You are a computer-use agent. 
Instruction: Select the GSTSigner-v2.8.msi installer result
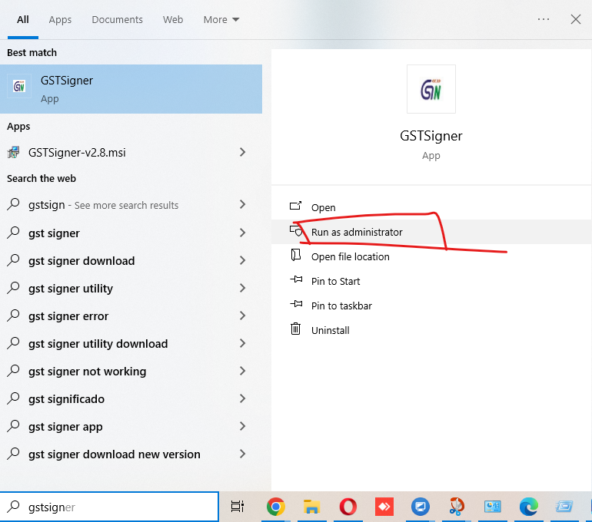coord(131,152)
